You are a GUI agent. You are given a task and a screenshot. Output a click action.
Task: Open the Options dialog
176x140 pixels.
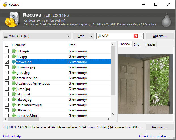click(x=160, y=36)
